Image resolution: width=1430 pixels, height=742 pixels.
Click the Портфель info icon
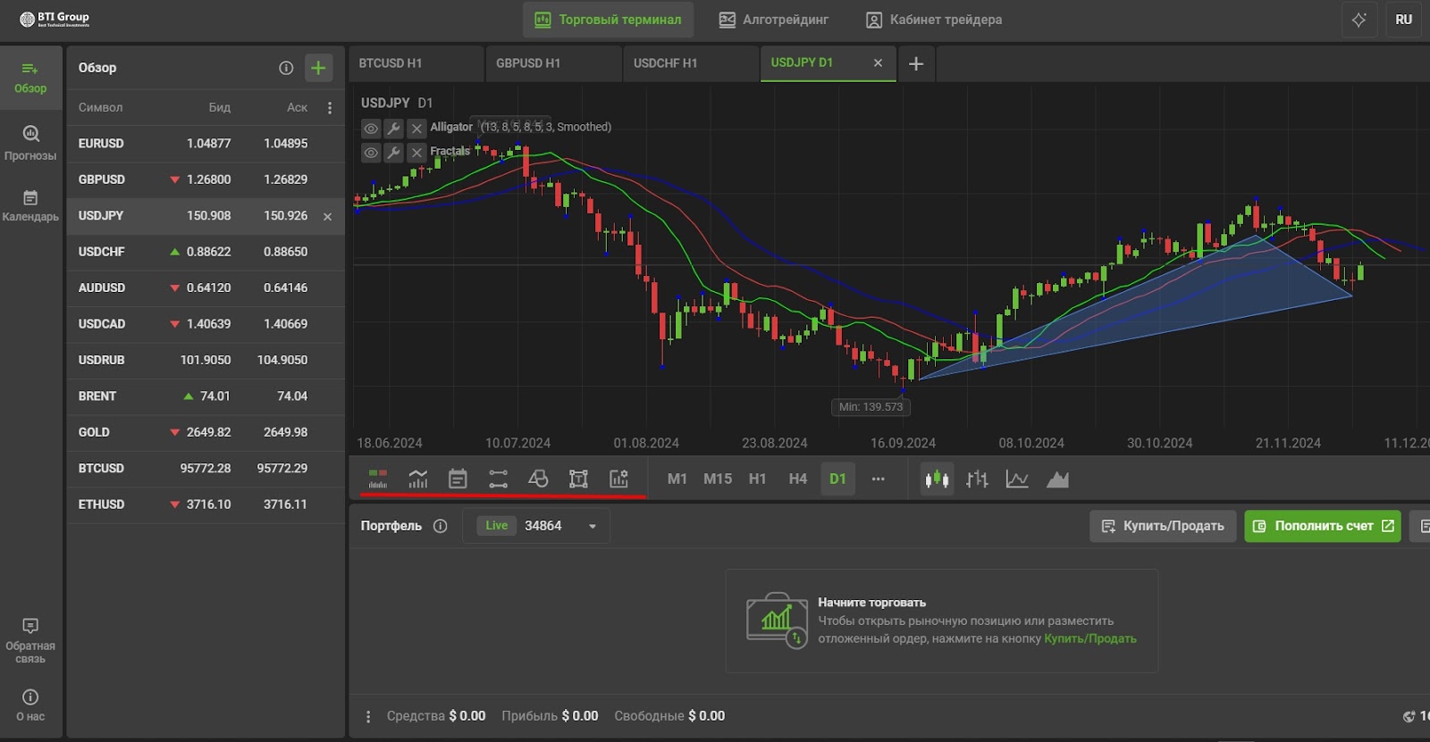pos(440,526)
